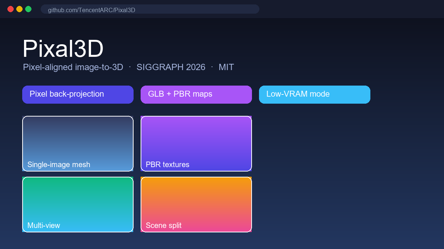Click the 'MIT' license text
Viewport: 444px width, 249px height.
click(x=226, y=67)
